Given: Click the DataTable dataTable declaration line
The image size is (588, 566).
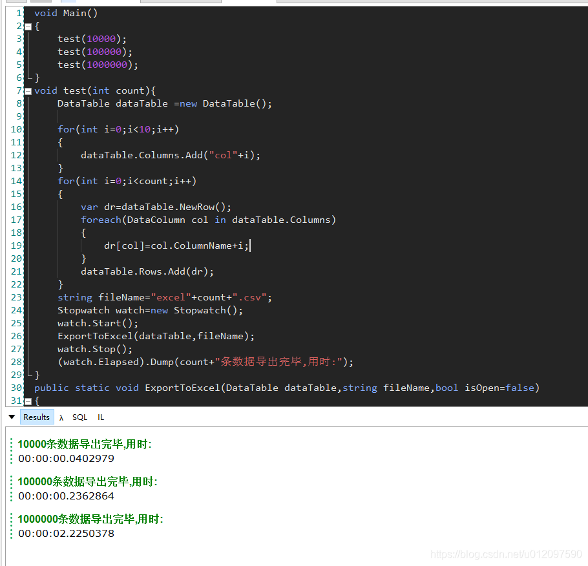Looking at the screenshot, I should coord(165,103).
